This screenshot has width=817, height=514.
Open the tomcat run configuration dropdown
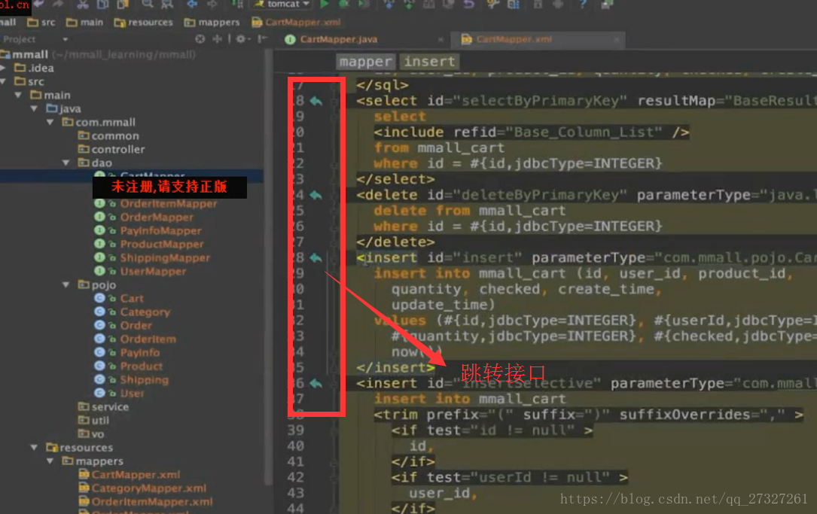tap(282, 5)
